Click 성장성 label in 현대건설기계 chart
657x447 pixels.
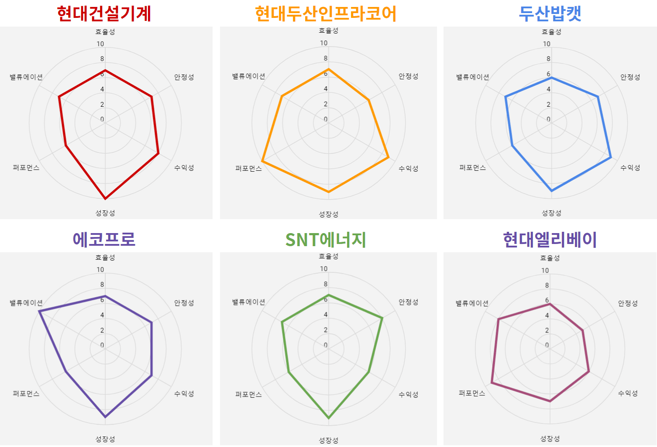pos(105,213)
